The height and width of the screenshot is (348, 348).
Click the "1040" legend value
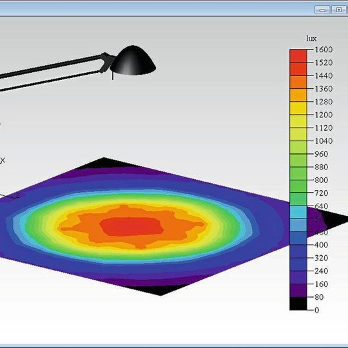tap(324, 141)
